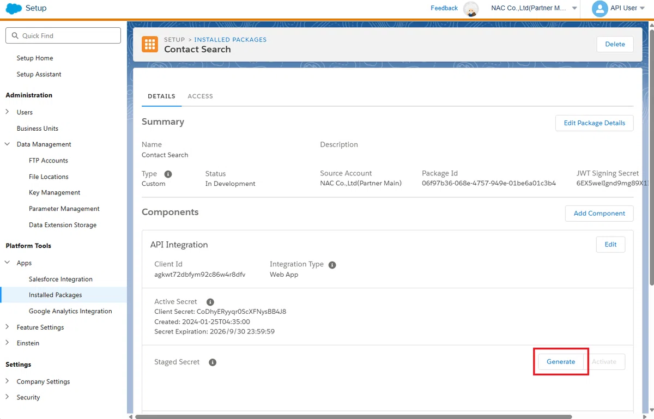Click the Client Secret value text
The height and width of the screenshot is (419, 654).
point(241,312)
